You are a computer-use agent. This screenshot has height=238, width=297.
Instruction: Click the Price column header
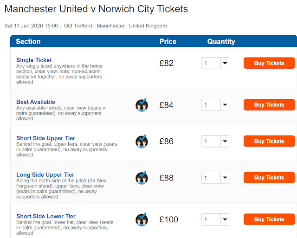(168, 41)
